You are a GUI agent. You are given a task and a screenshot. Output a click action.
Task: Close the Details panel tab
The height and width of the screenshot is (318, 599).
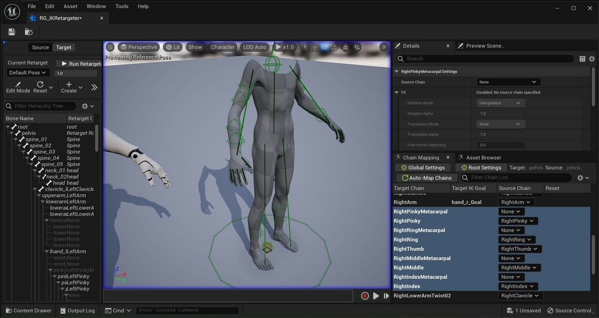click(448, 46)
